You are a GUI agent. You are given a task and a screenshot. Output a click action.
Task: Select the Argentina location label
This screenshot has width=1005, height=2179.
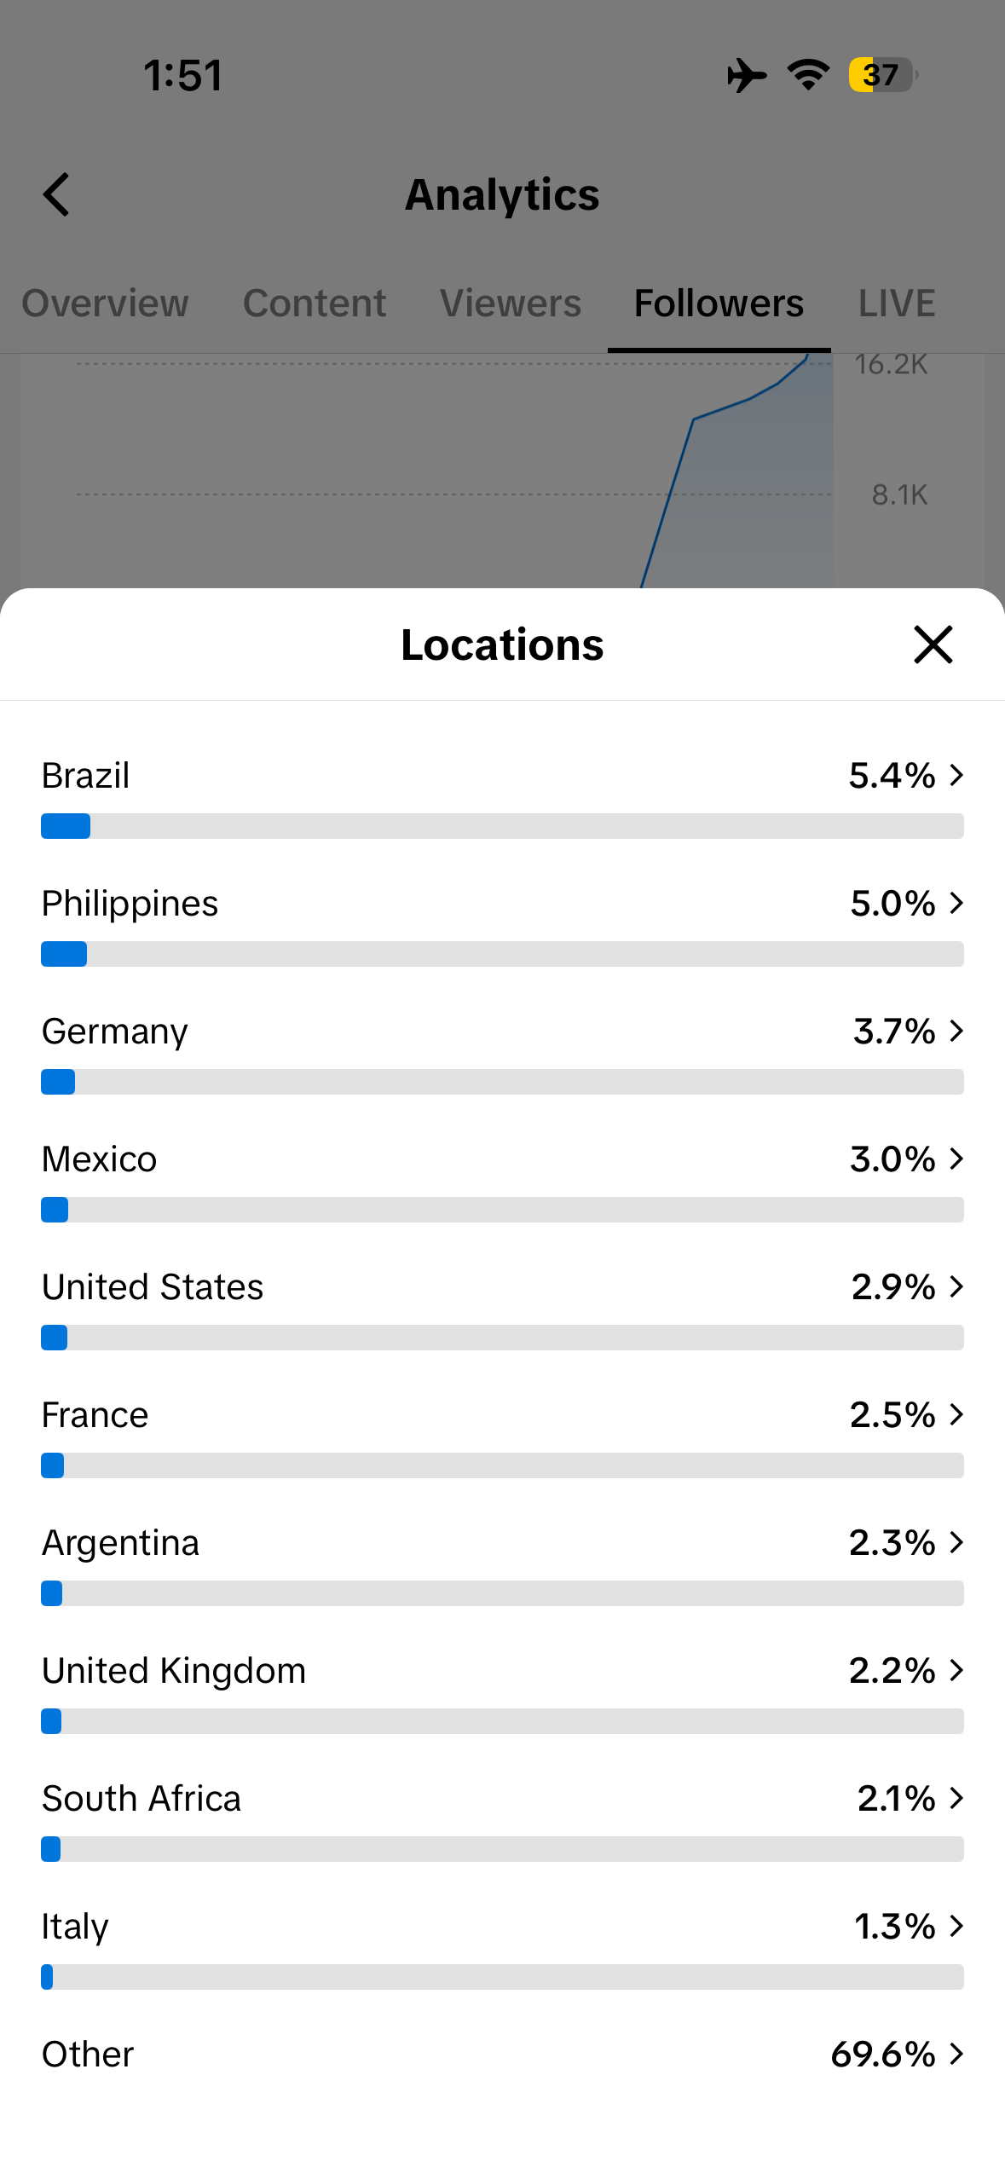tap(120, 1543)
